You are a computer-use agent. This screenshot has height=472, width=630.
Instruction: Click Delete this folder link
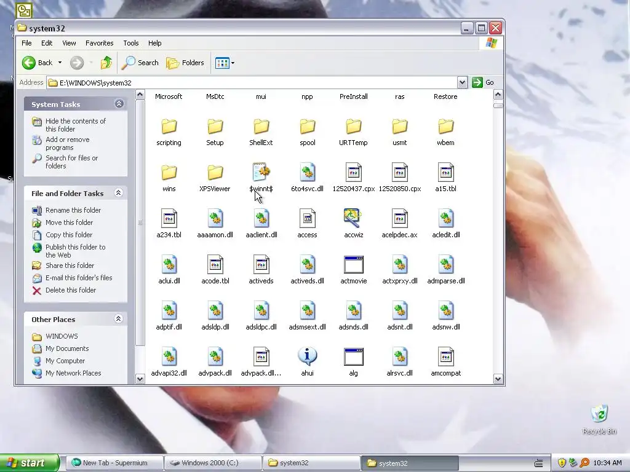[x=71, y=290]
